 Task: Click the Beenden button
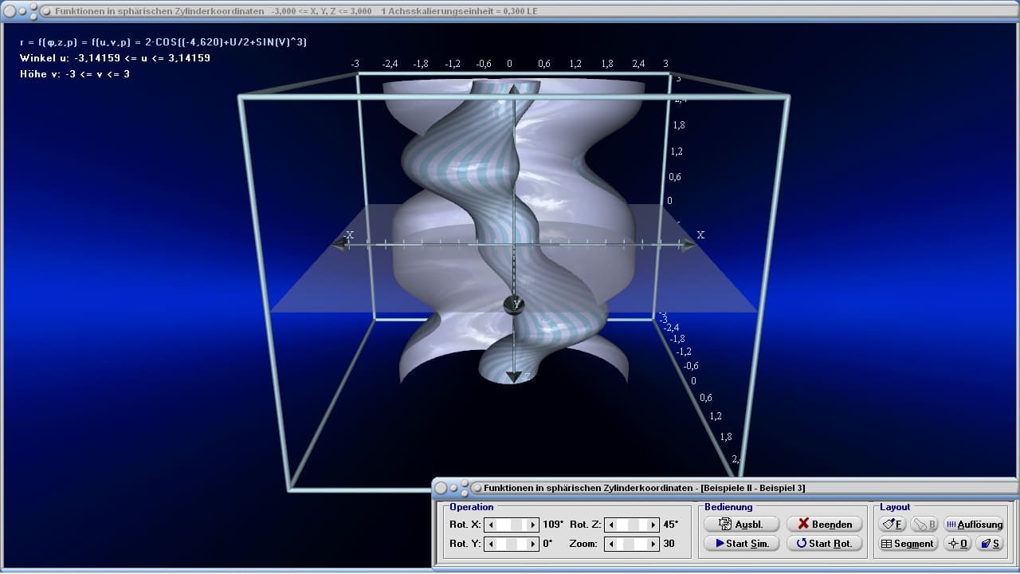pyautogui.click(x=824, y=524)
